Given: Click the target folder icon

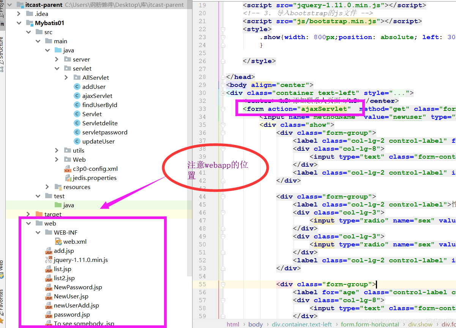Looking at the screenshot, I should pyautogui.click(x=39, y=214).
